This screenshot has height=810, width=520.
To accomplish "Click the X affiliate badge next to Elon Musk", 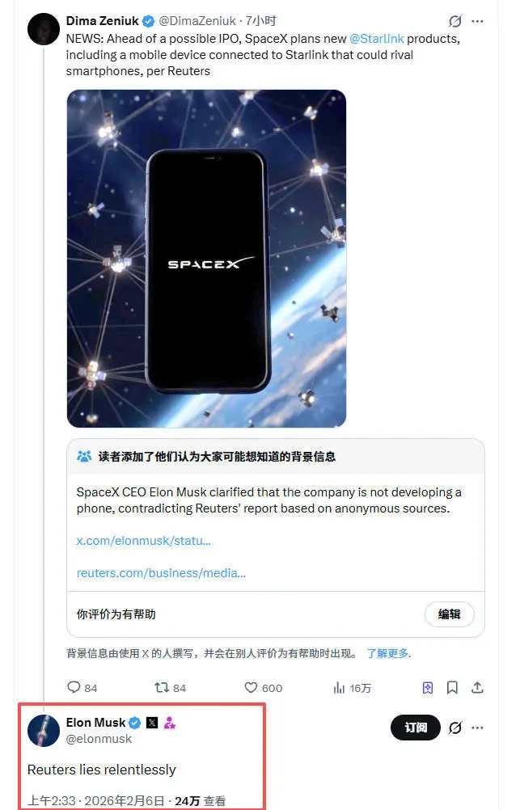I will (151, 723).
